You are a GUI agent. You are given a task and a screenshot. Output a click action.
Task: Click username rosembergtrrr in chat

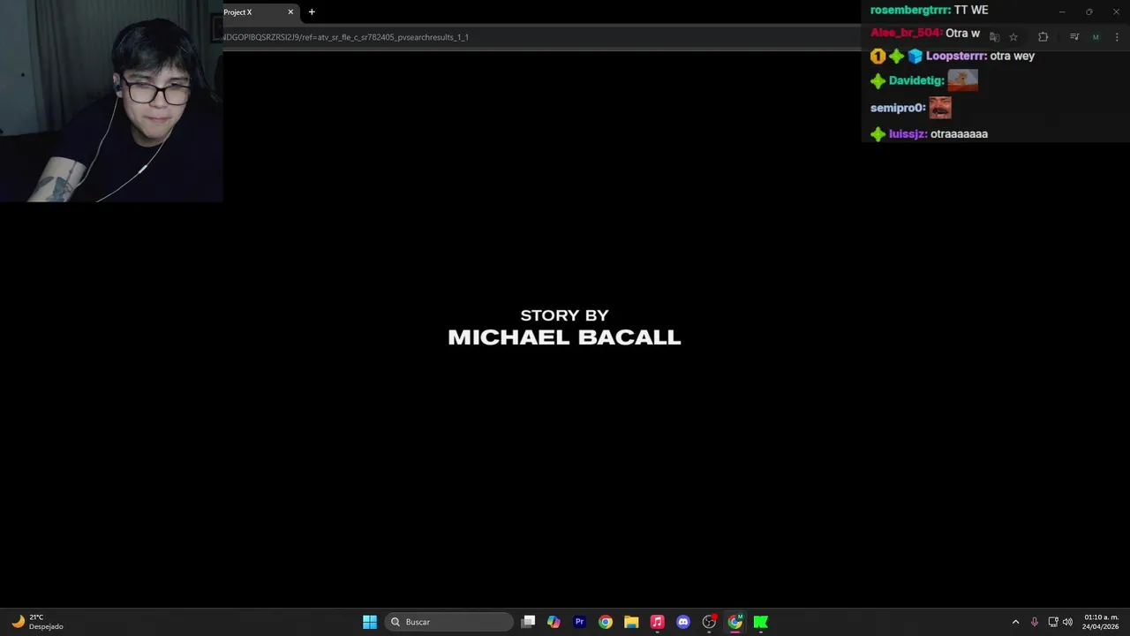click(910, 10)
